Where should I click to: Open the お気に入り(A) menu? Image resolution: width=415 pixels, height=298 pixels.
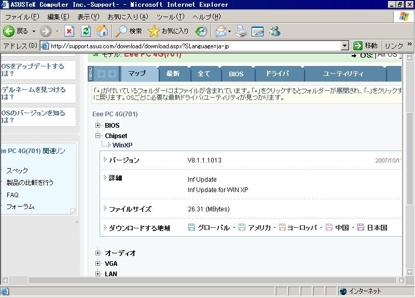click(x=128, y=17)
